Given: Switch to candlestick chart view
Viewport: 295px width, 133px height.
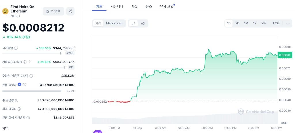Looking at the screenshot, I should [143, 23].
